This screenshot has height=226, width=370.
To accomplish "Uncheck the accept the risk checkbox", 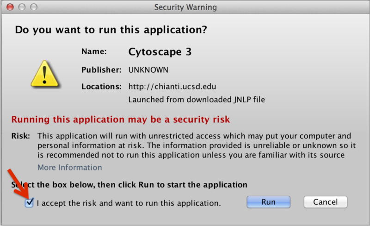I will coord(29,203).
